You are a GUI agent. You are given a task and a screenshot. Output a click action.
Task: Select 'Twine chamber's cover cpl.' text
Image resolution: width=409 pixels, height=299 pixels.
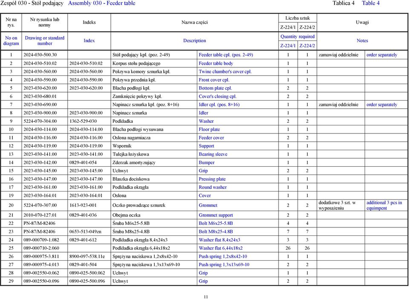(225, 72)
